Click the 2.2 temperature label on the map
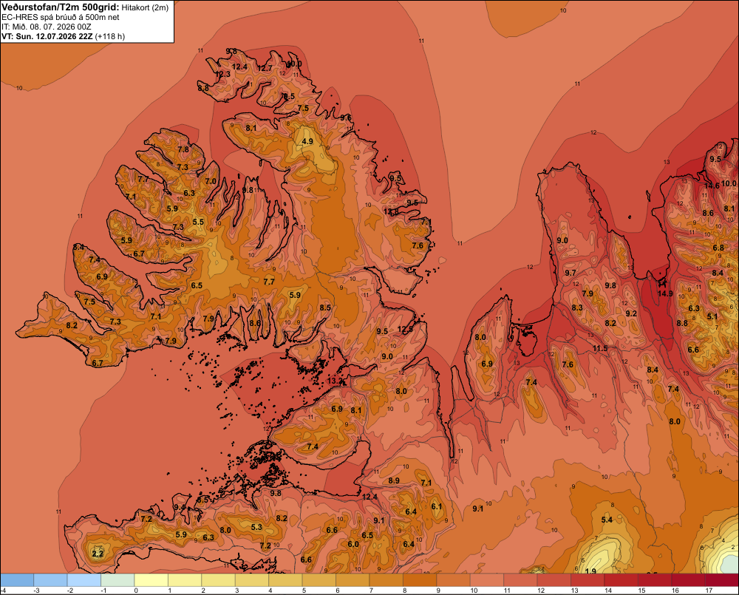This screenshot has width=739, height=595. pyautogui.click(x=98, y=554)
